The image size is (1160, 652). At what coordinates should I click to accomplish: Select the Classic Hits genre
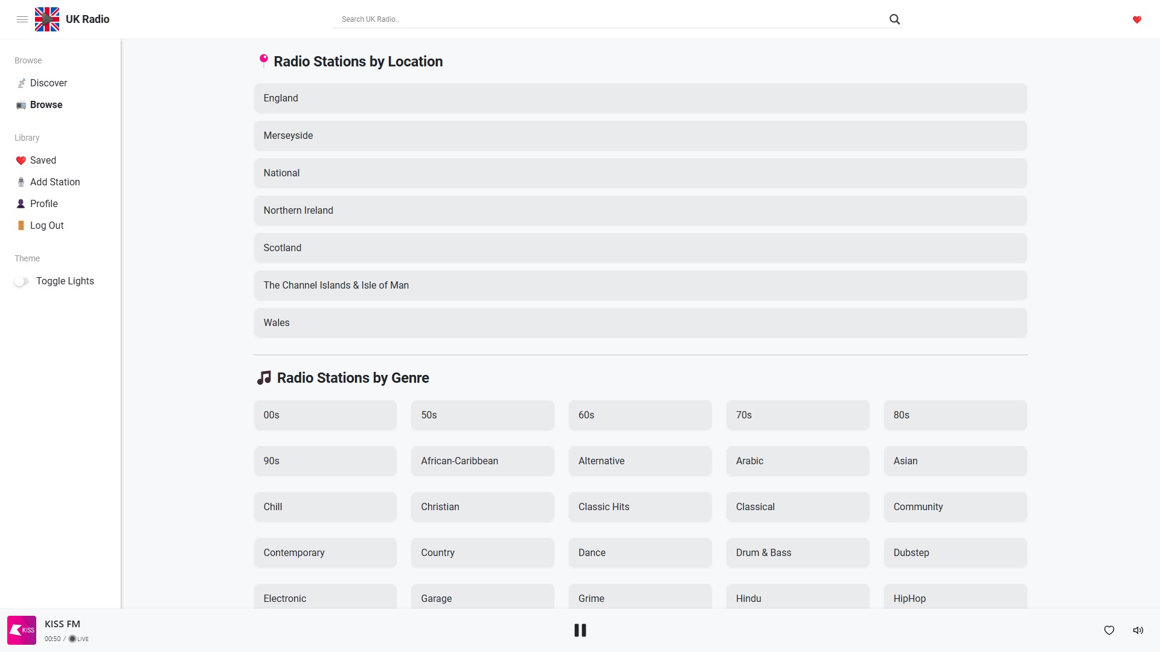[x=639, y=507]
